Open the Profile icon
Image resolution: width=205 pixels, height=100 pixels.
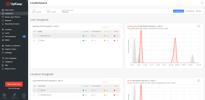pos(24,95)
